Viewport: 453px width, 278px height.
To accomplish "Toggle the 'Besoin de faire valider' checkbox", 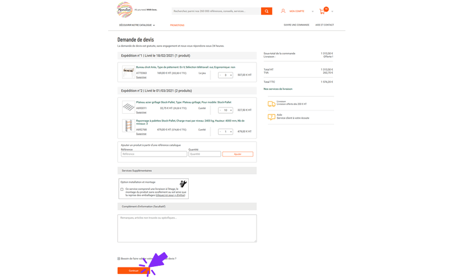I will [119, 259].
